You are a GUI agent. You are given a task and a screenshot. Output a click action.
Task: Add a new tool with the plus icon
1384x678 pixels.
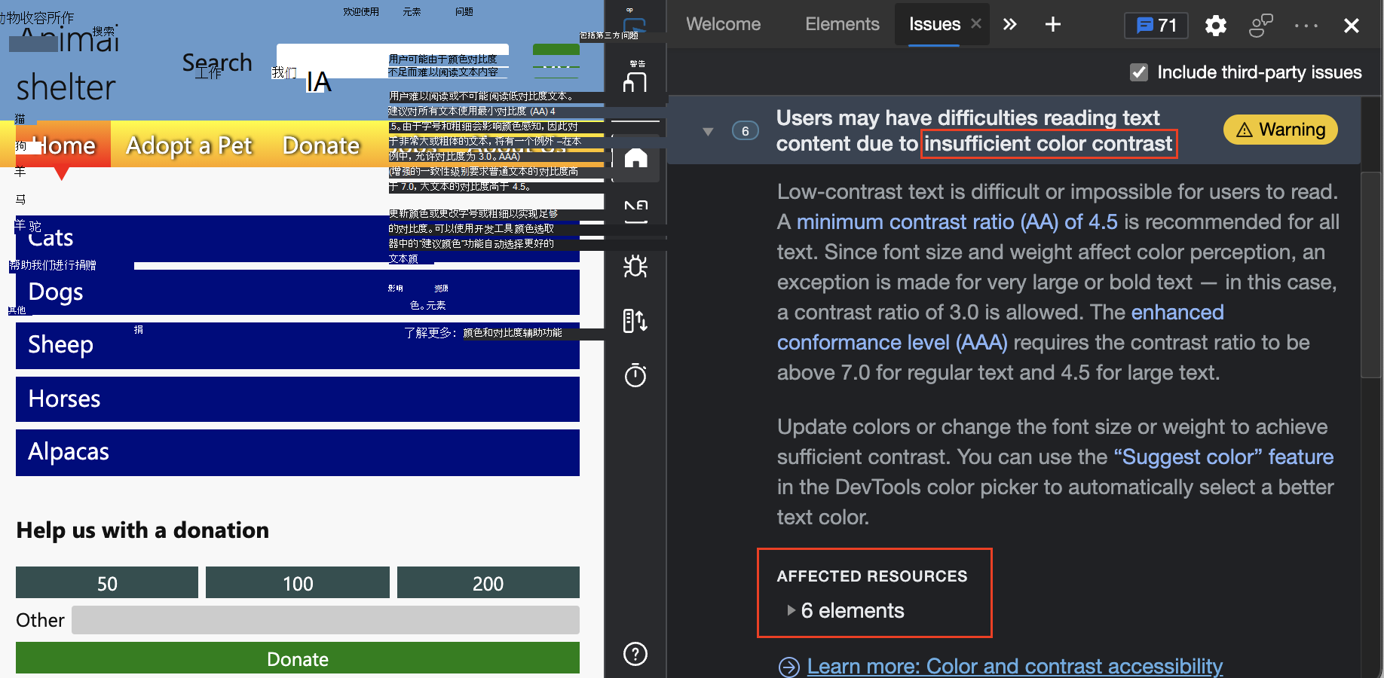tap(1053, 25)
